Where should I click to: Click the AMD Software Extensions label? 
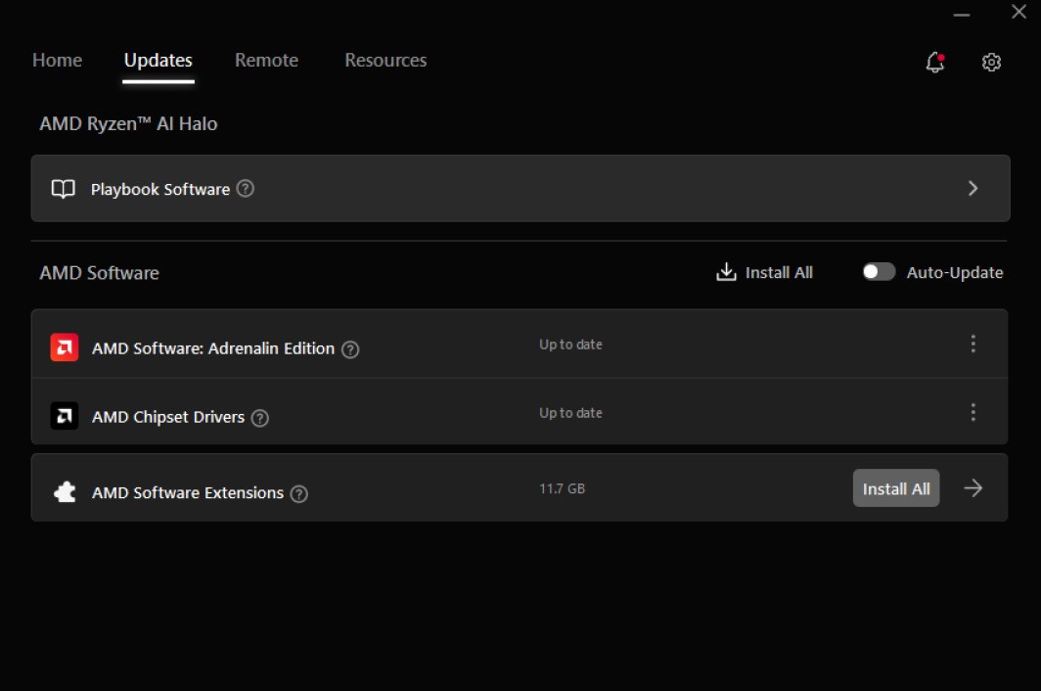pos(188,492)
